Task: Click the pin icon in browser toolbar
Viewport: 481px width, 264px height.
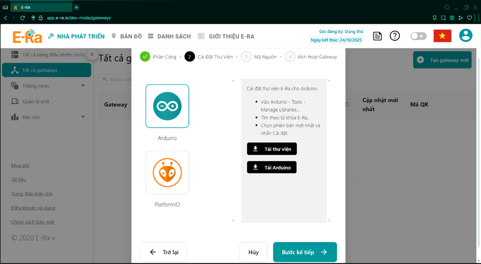Action: pos(435,18)
